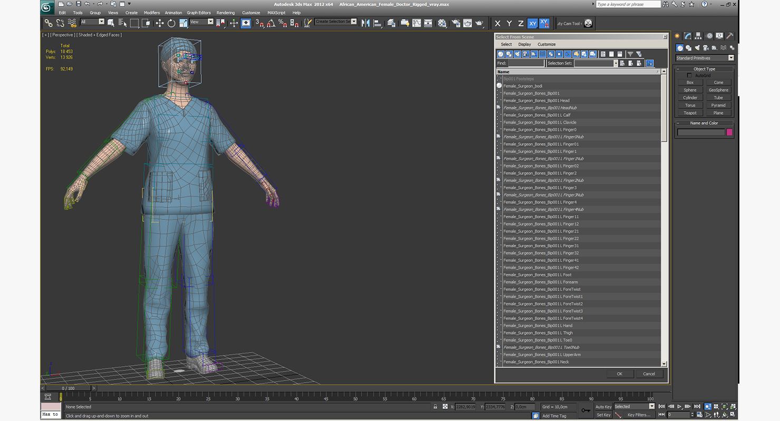Viewport: 780px width, 421px height.
Task: Open the Utilities hammer panel tab
Action: coord(730,36)
